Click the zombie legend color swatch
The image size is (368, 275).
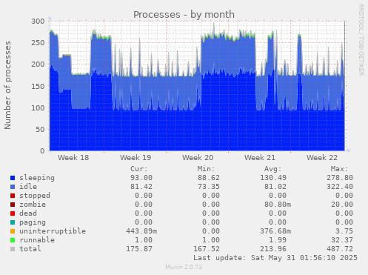13,205
